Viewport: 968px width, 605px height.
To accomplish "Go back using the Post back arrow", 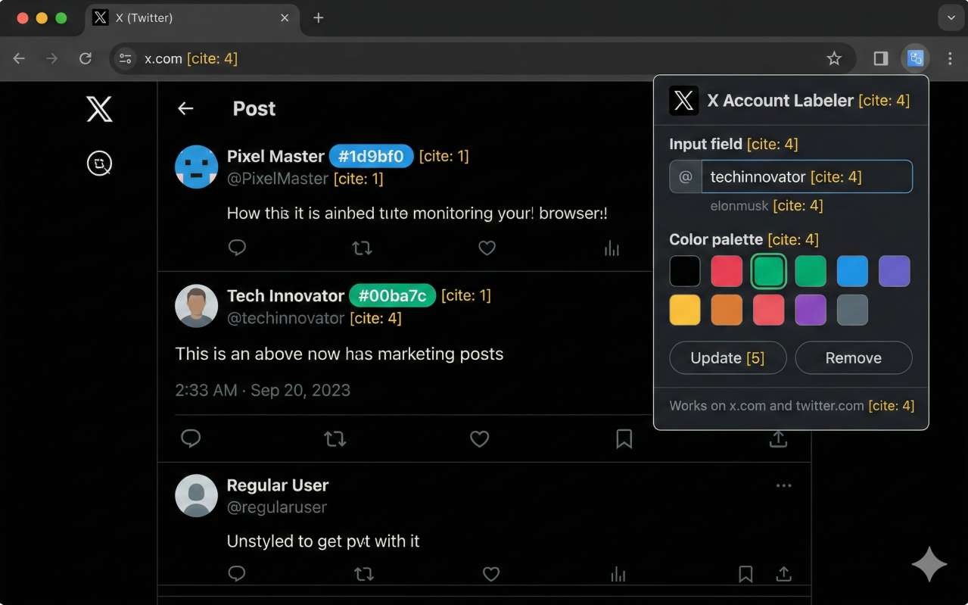I will [185, 108].
